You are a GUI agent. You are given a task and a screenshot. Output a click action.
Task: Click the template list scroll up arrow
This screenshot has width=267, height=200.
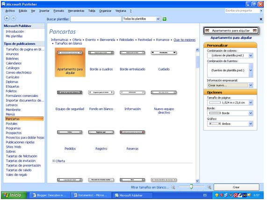[x=197, y=50]
